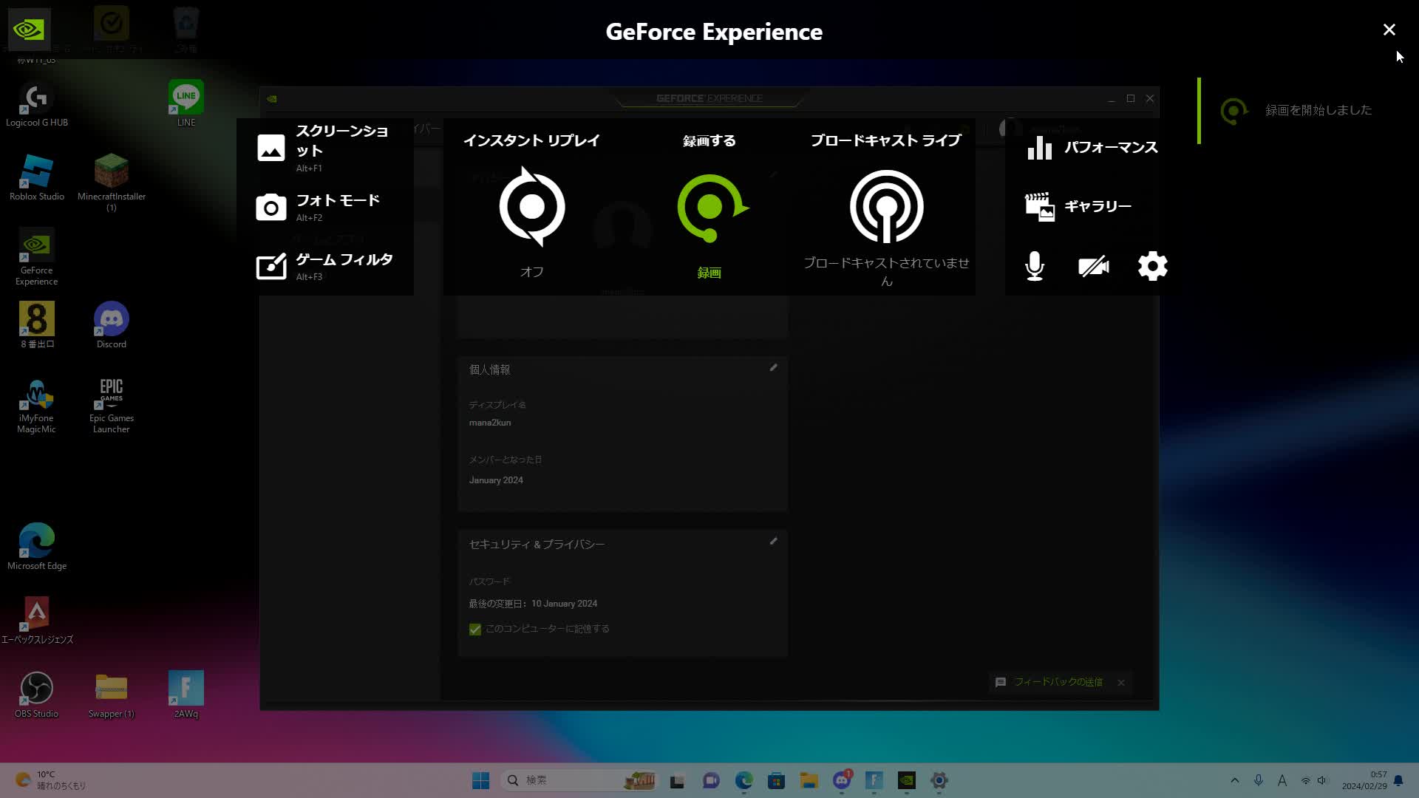
Task: Open the Performance (パフォーマンス) bar chart icon
Action: point(1039,148)
